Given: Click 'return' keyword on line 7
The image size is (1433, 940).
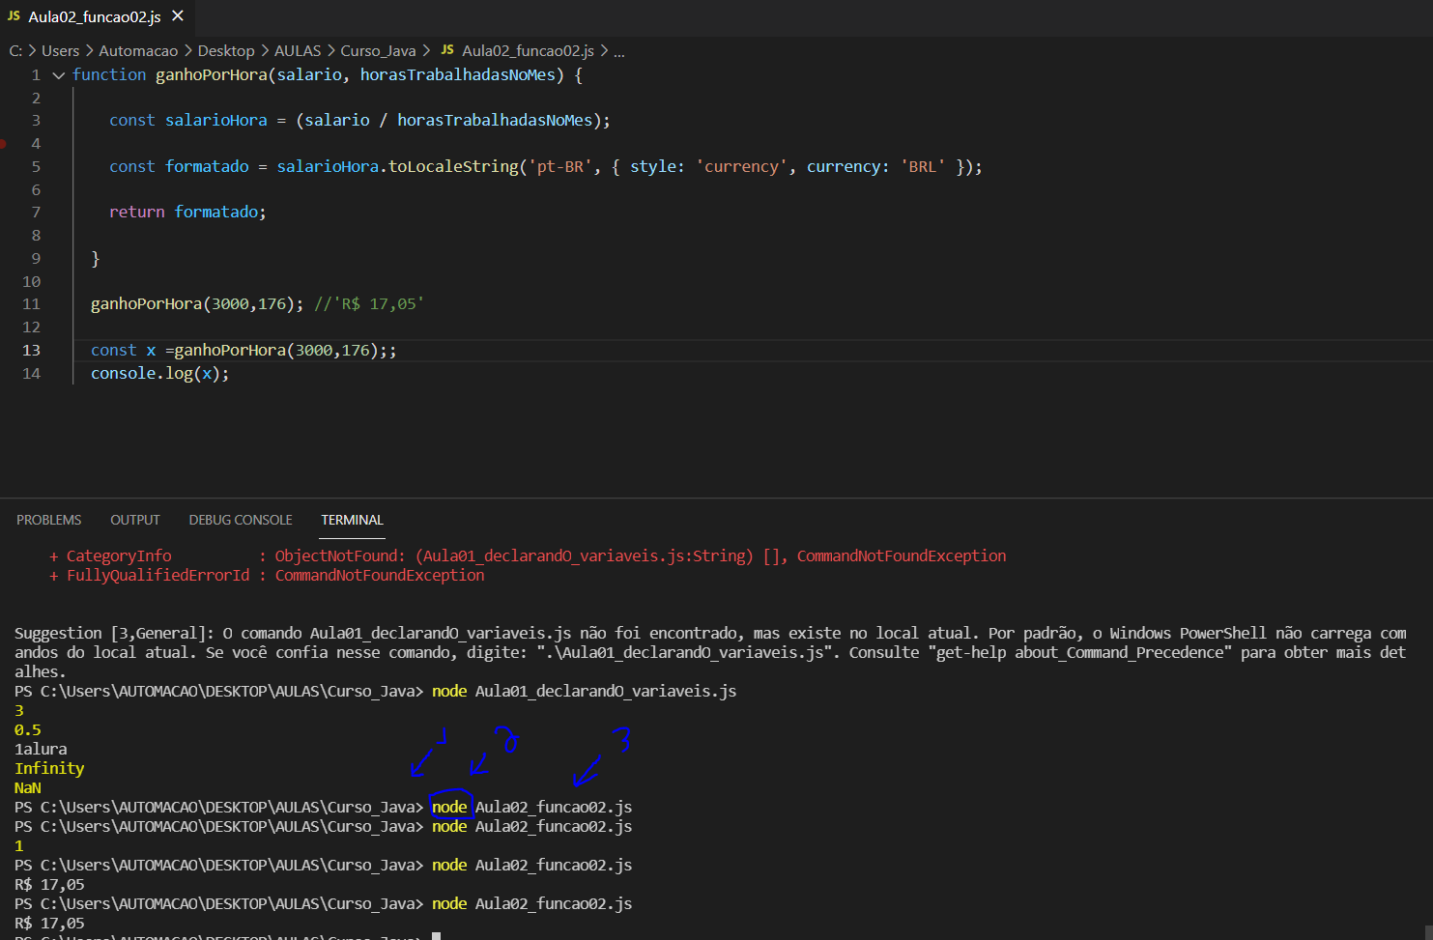Looking at the screenshot, I should [x=136, y=213].
